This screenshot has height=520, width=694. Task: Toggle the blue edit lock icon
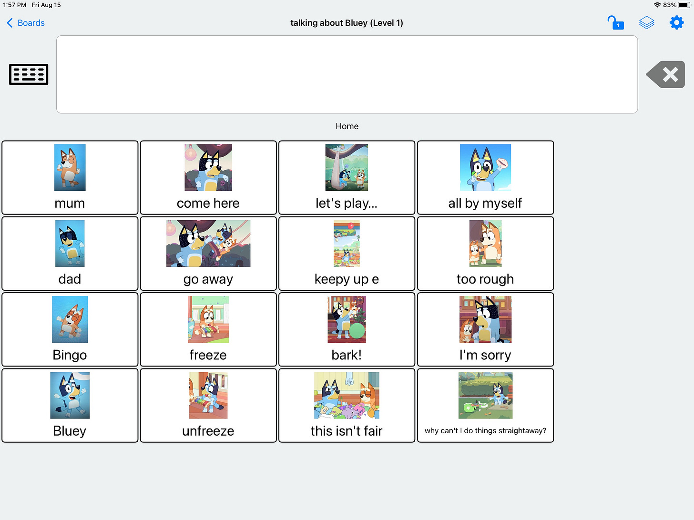point(615,22)
